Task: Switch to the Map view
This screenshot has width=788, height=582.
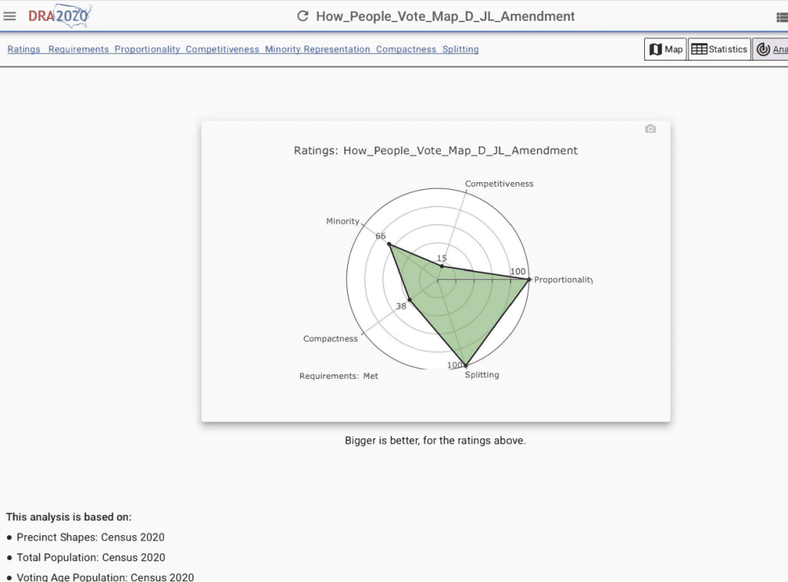Action: 666,49
